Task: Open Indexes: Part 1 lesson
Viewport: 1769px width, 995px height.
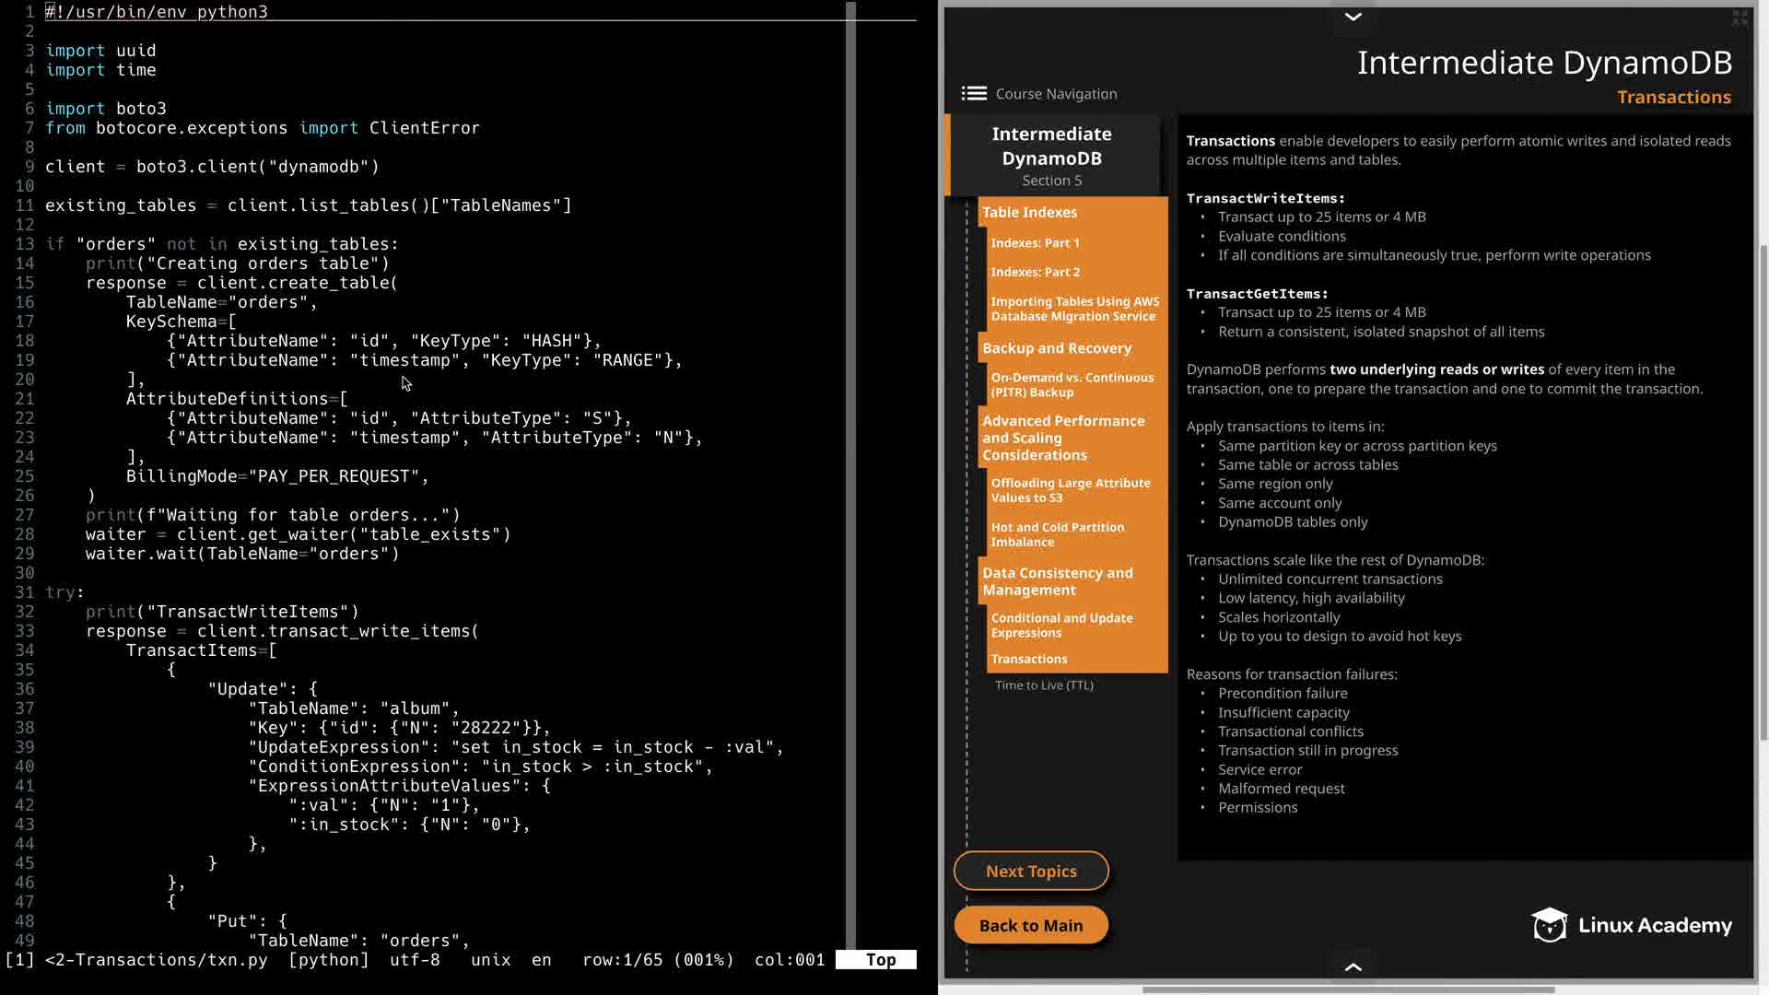Action: pyautogui.click(x=1035, y=243)
